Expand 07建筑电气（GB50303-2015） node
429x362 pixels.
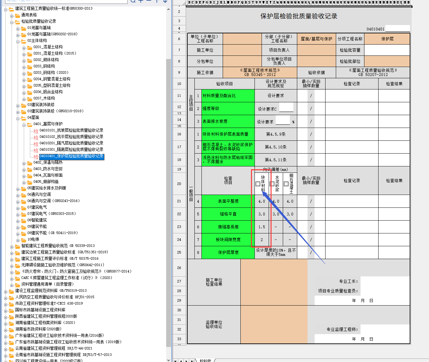(x=18, y=215)
